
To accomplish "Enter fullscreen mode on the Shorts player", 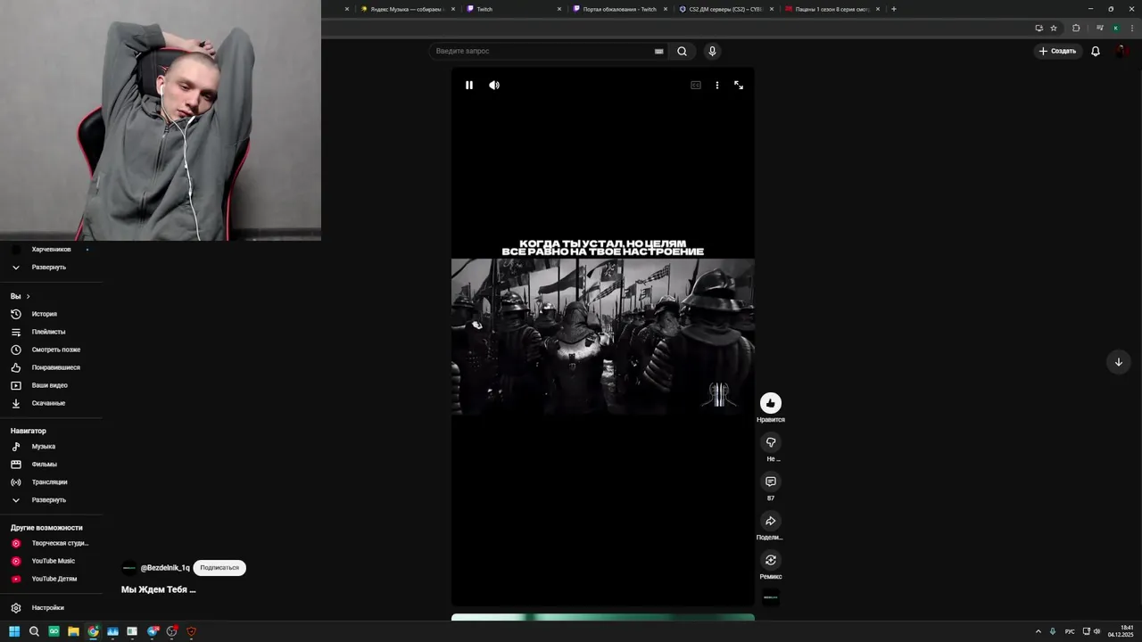I will point(739,86).
